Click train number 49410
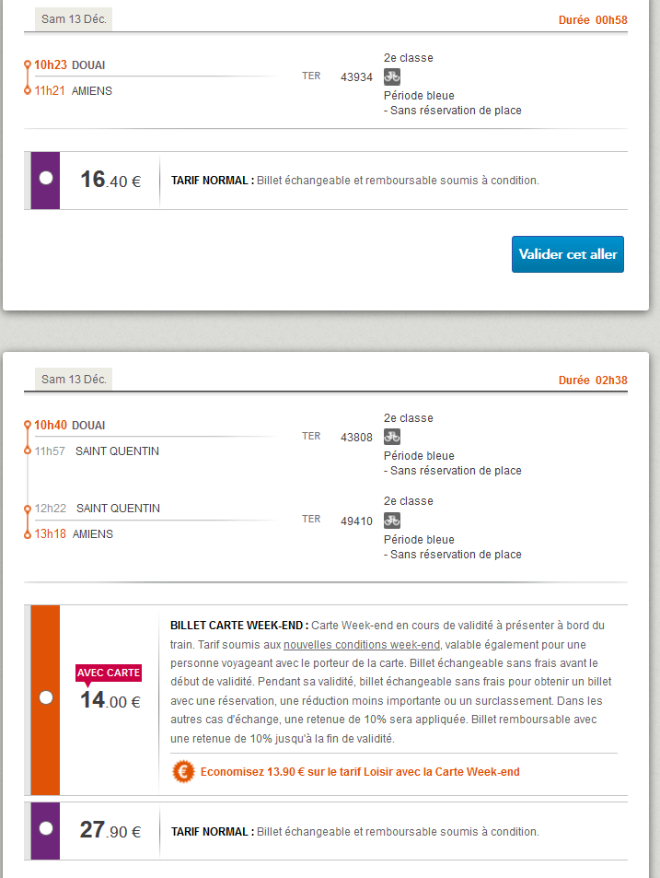Viewport: 660px width, 878px height. click(x=356, y=521)
